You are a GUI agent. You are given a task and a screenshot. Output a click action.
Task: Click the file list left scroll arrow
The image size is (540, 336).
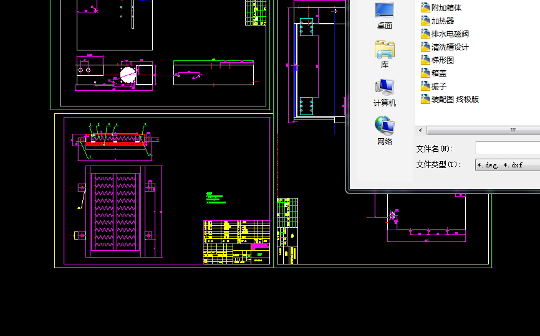click(420, 130)
